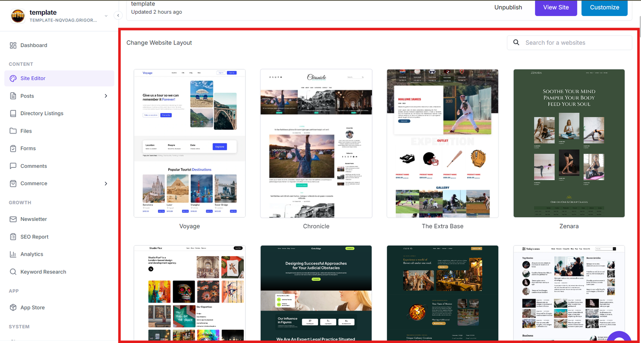This screenshot has width=641, height=343.
Task: Choose the Voyage layout thumbnail
Action: pyautogui.click(x=190, y=143)
